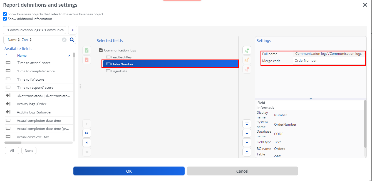Click Display name value Number
This screenshot has height=181, width=372.
coord(281,115)
